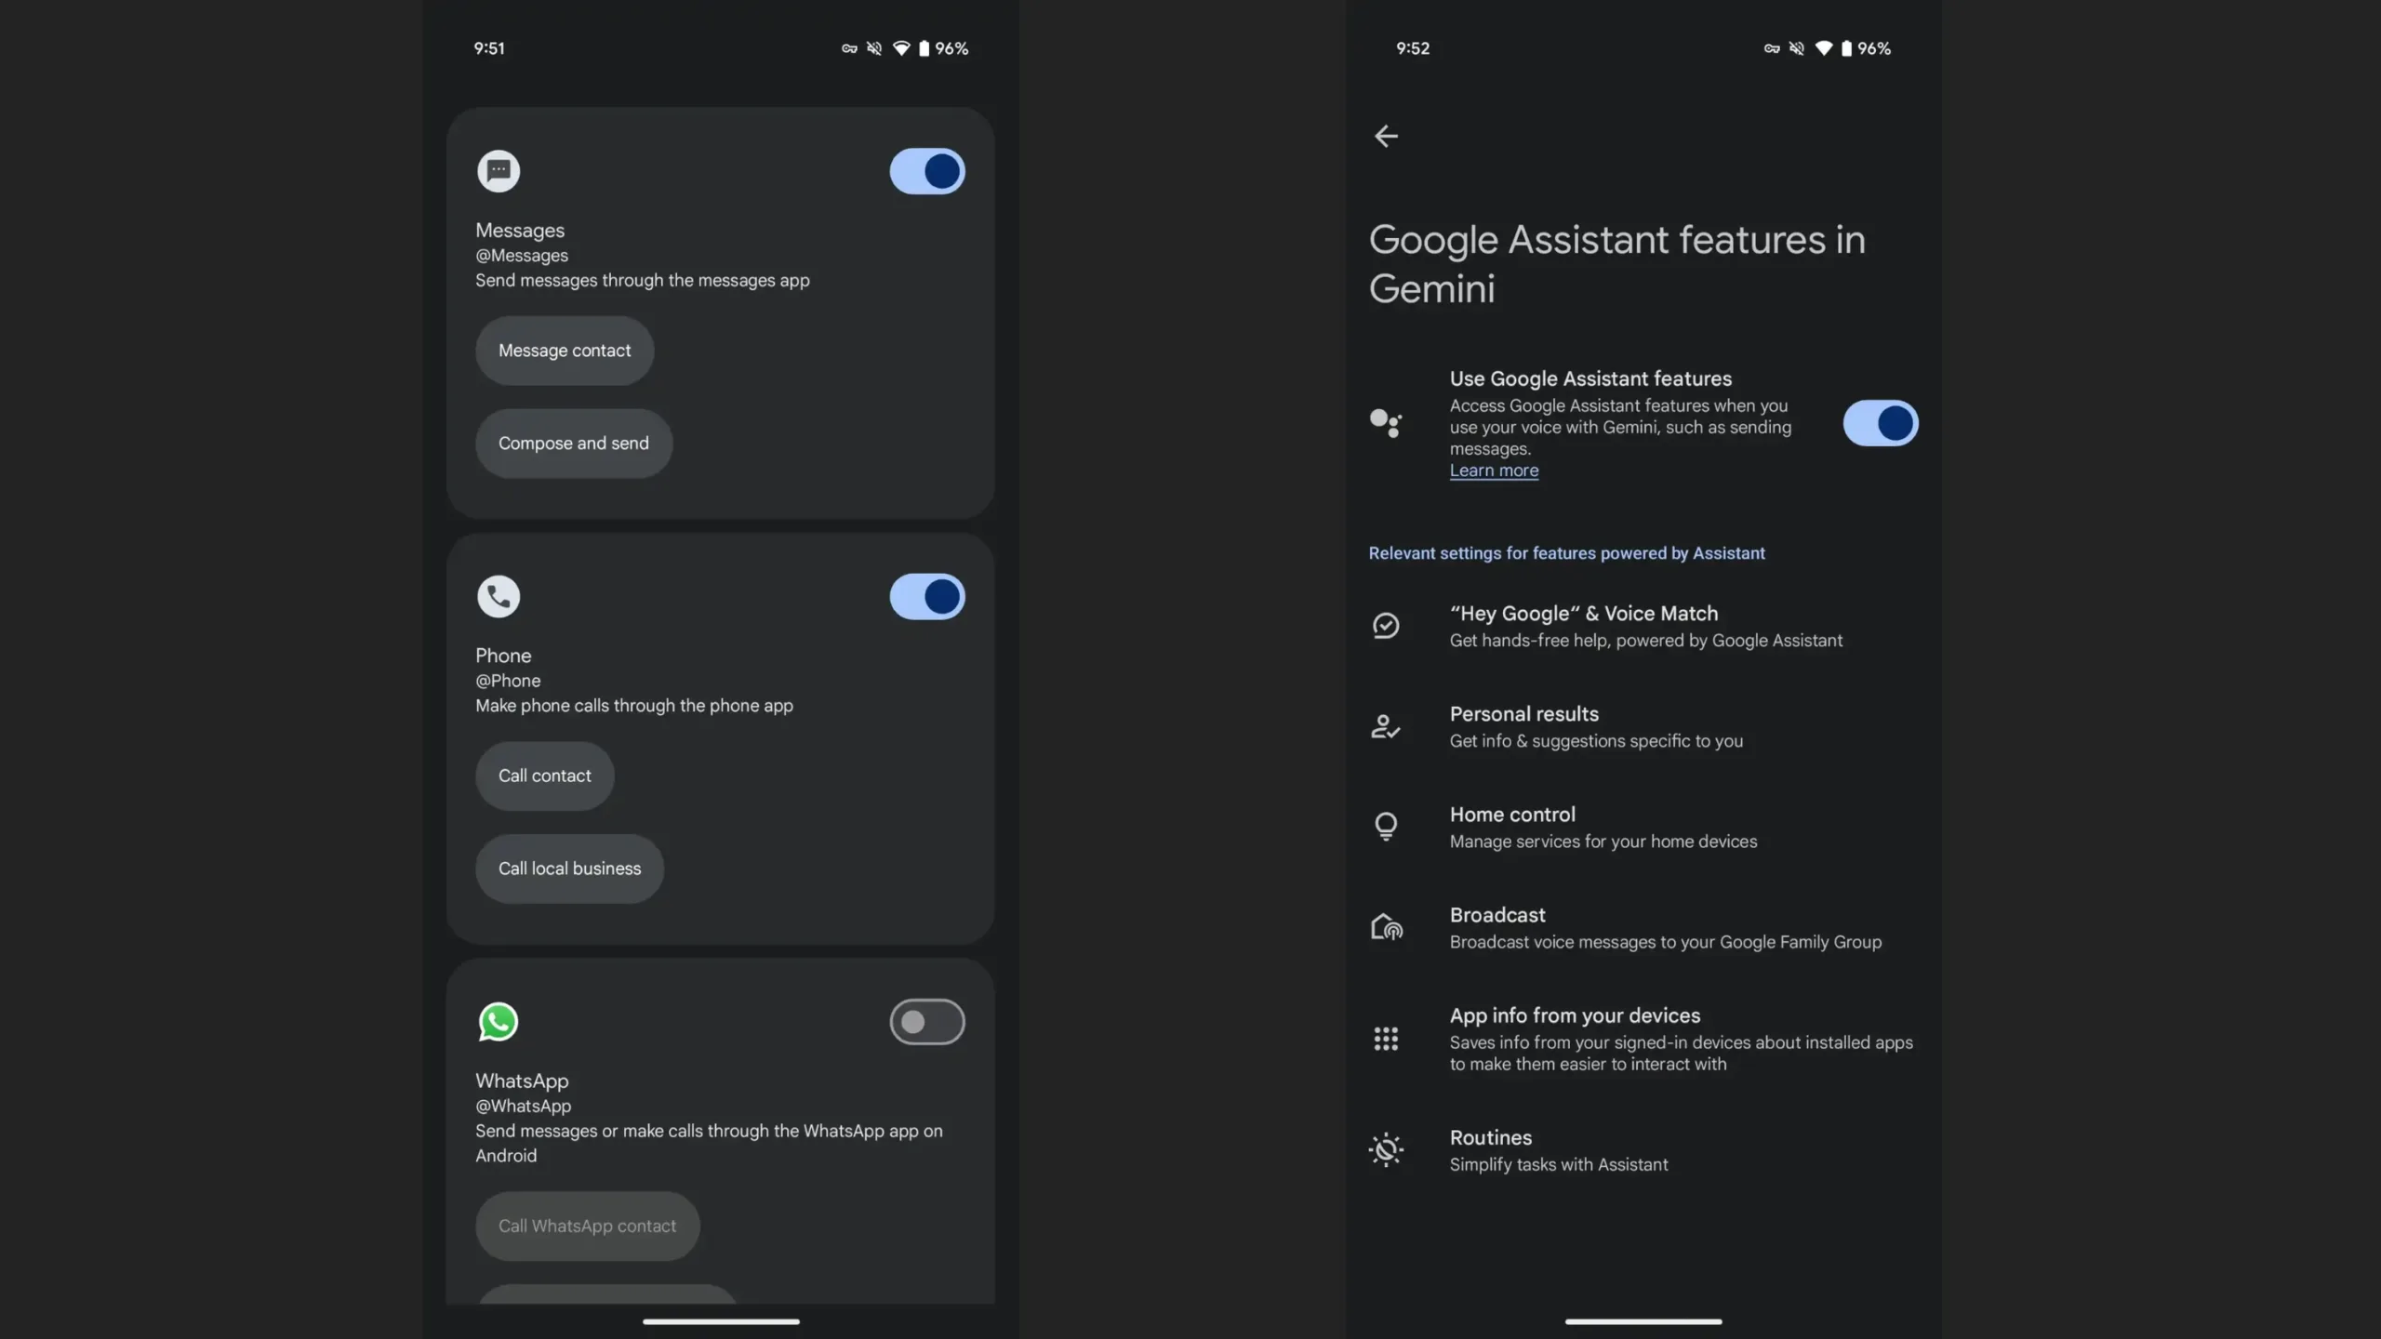Open Personal results settings
2381x1339 pixels.
pos(1643,726)
